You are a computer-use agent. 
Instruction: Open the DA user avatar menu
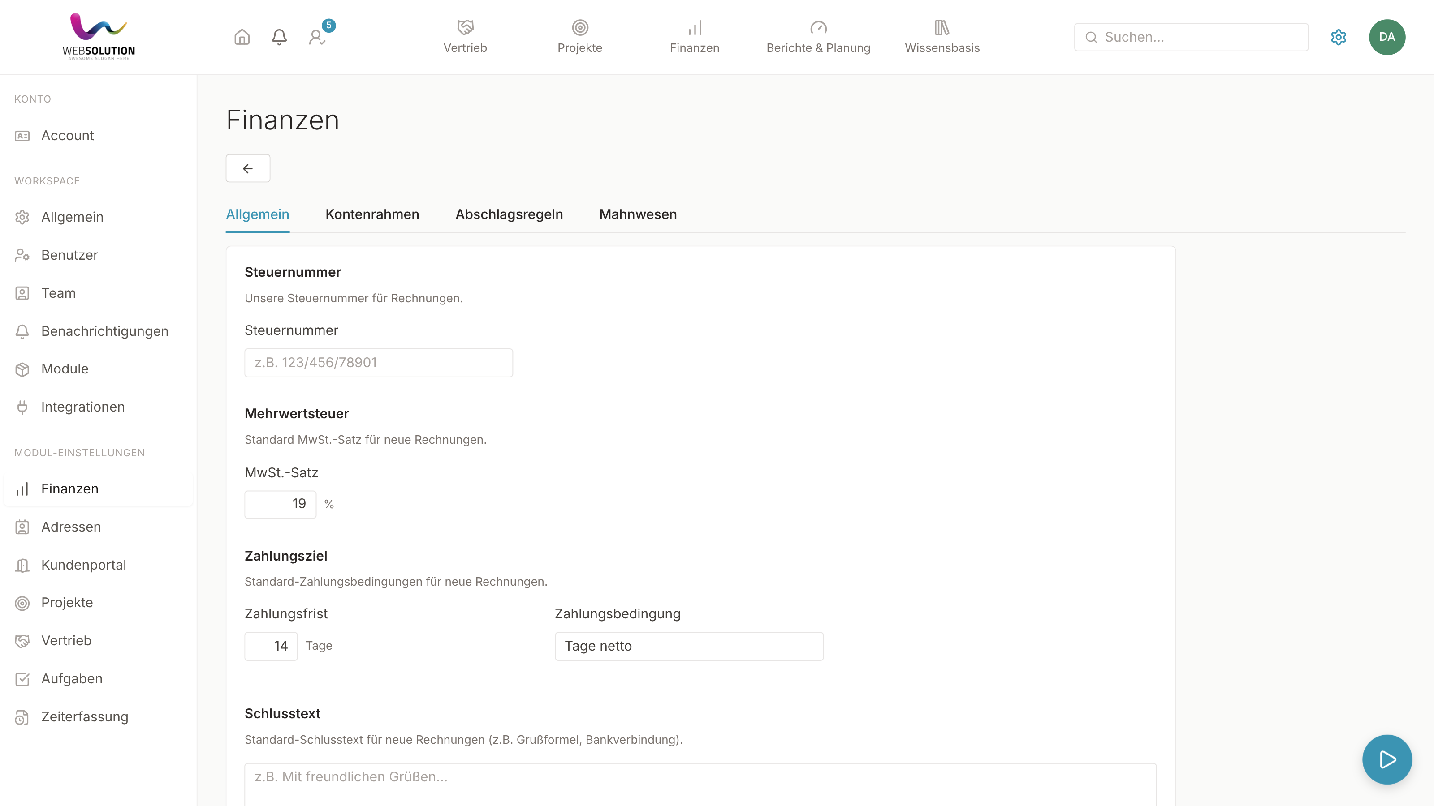point(1386,37)
